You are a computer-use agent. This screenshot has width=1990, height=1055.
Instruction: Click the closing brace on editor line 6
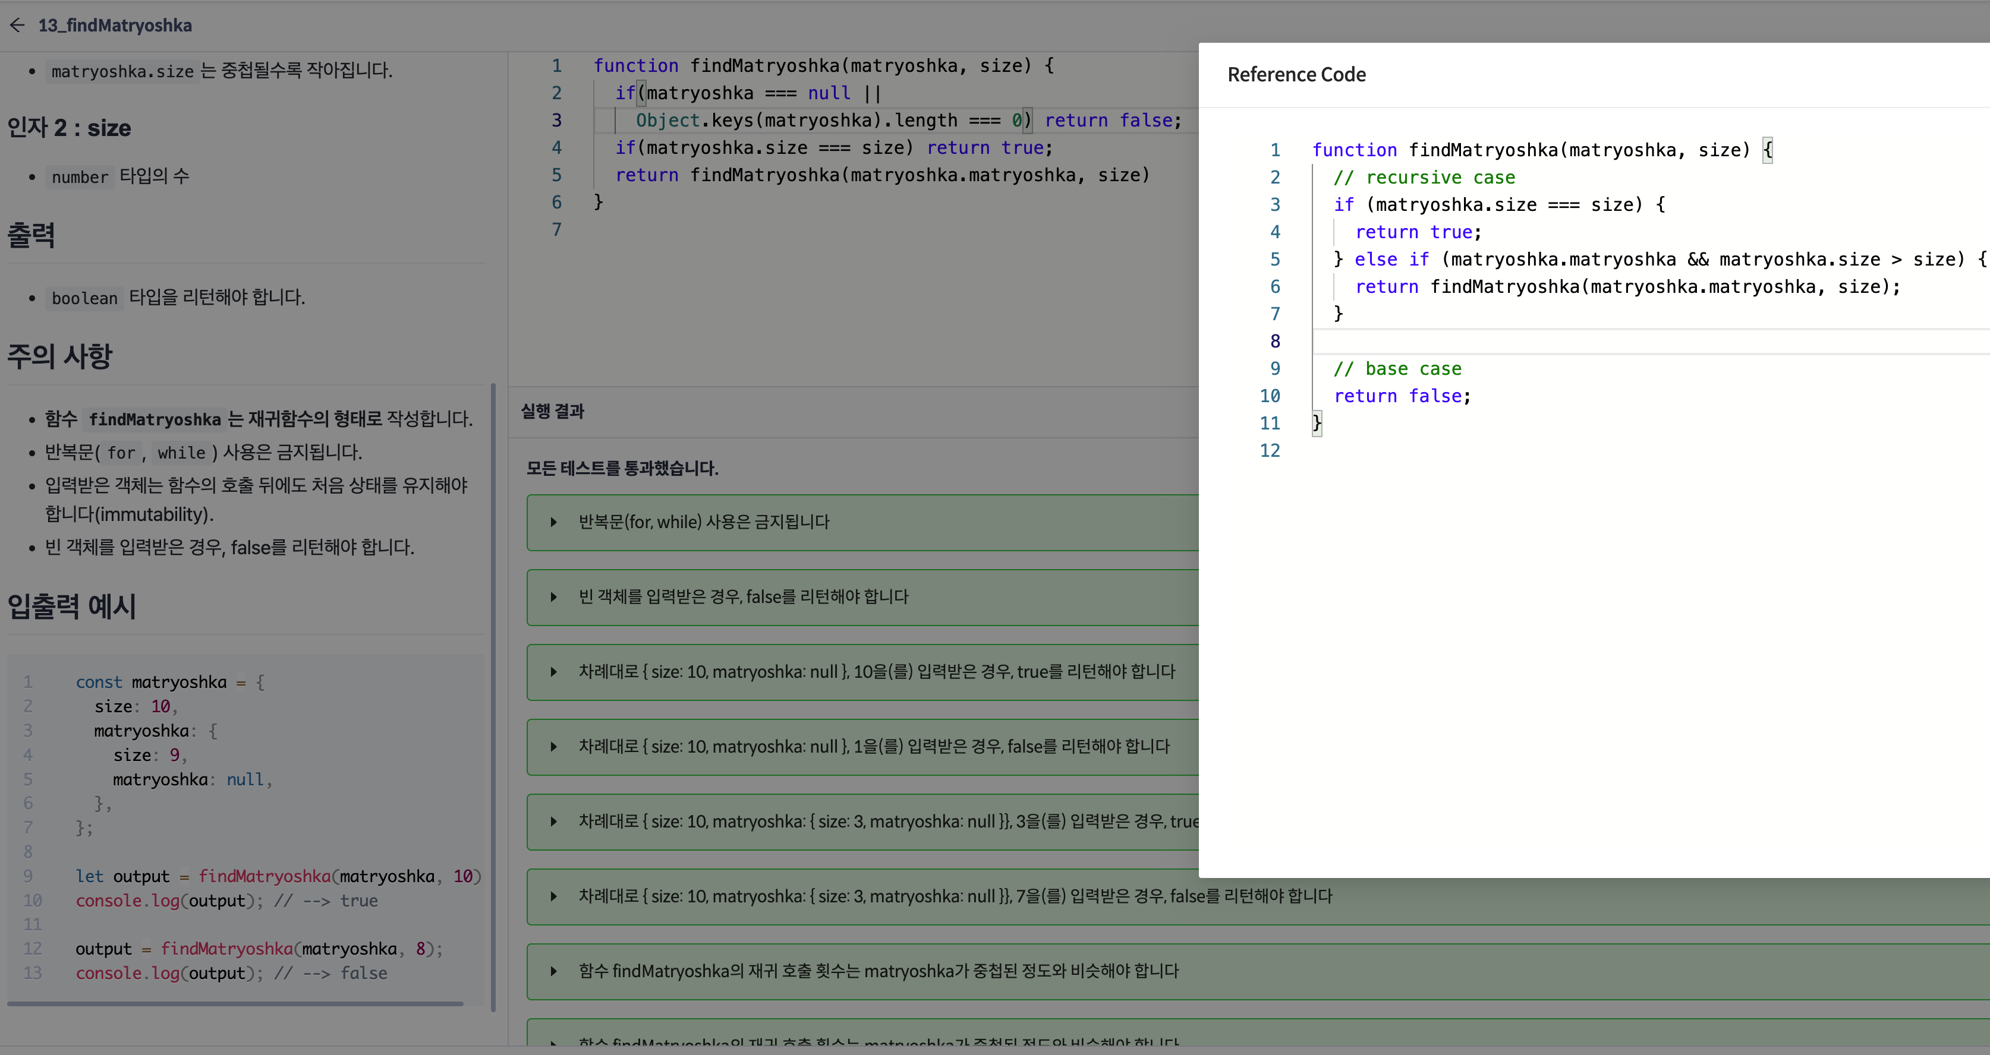[598, 203]
